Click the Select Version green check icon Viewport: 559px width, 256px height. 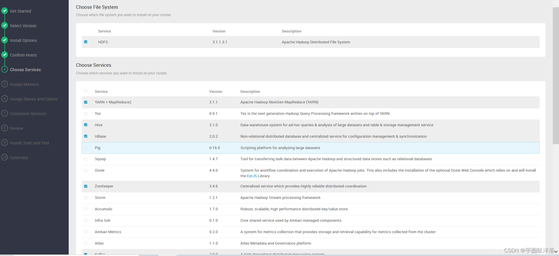point(4,25)
